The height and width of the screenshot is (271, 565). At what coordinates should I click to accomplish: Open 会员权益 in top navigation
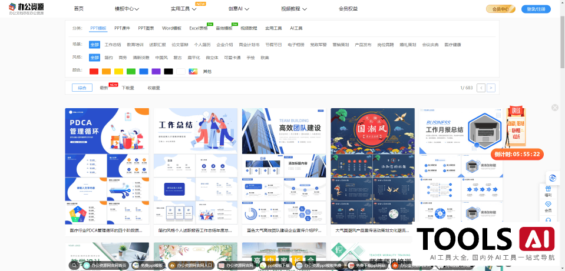tap(348, 9)
